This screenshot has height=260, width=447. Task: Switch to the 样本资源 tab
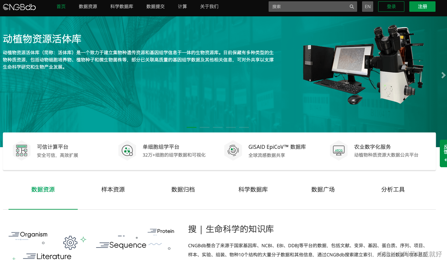[x=113, y=189]
